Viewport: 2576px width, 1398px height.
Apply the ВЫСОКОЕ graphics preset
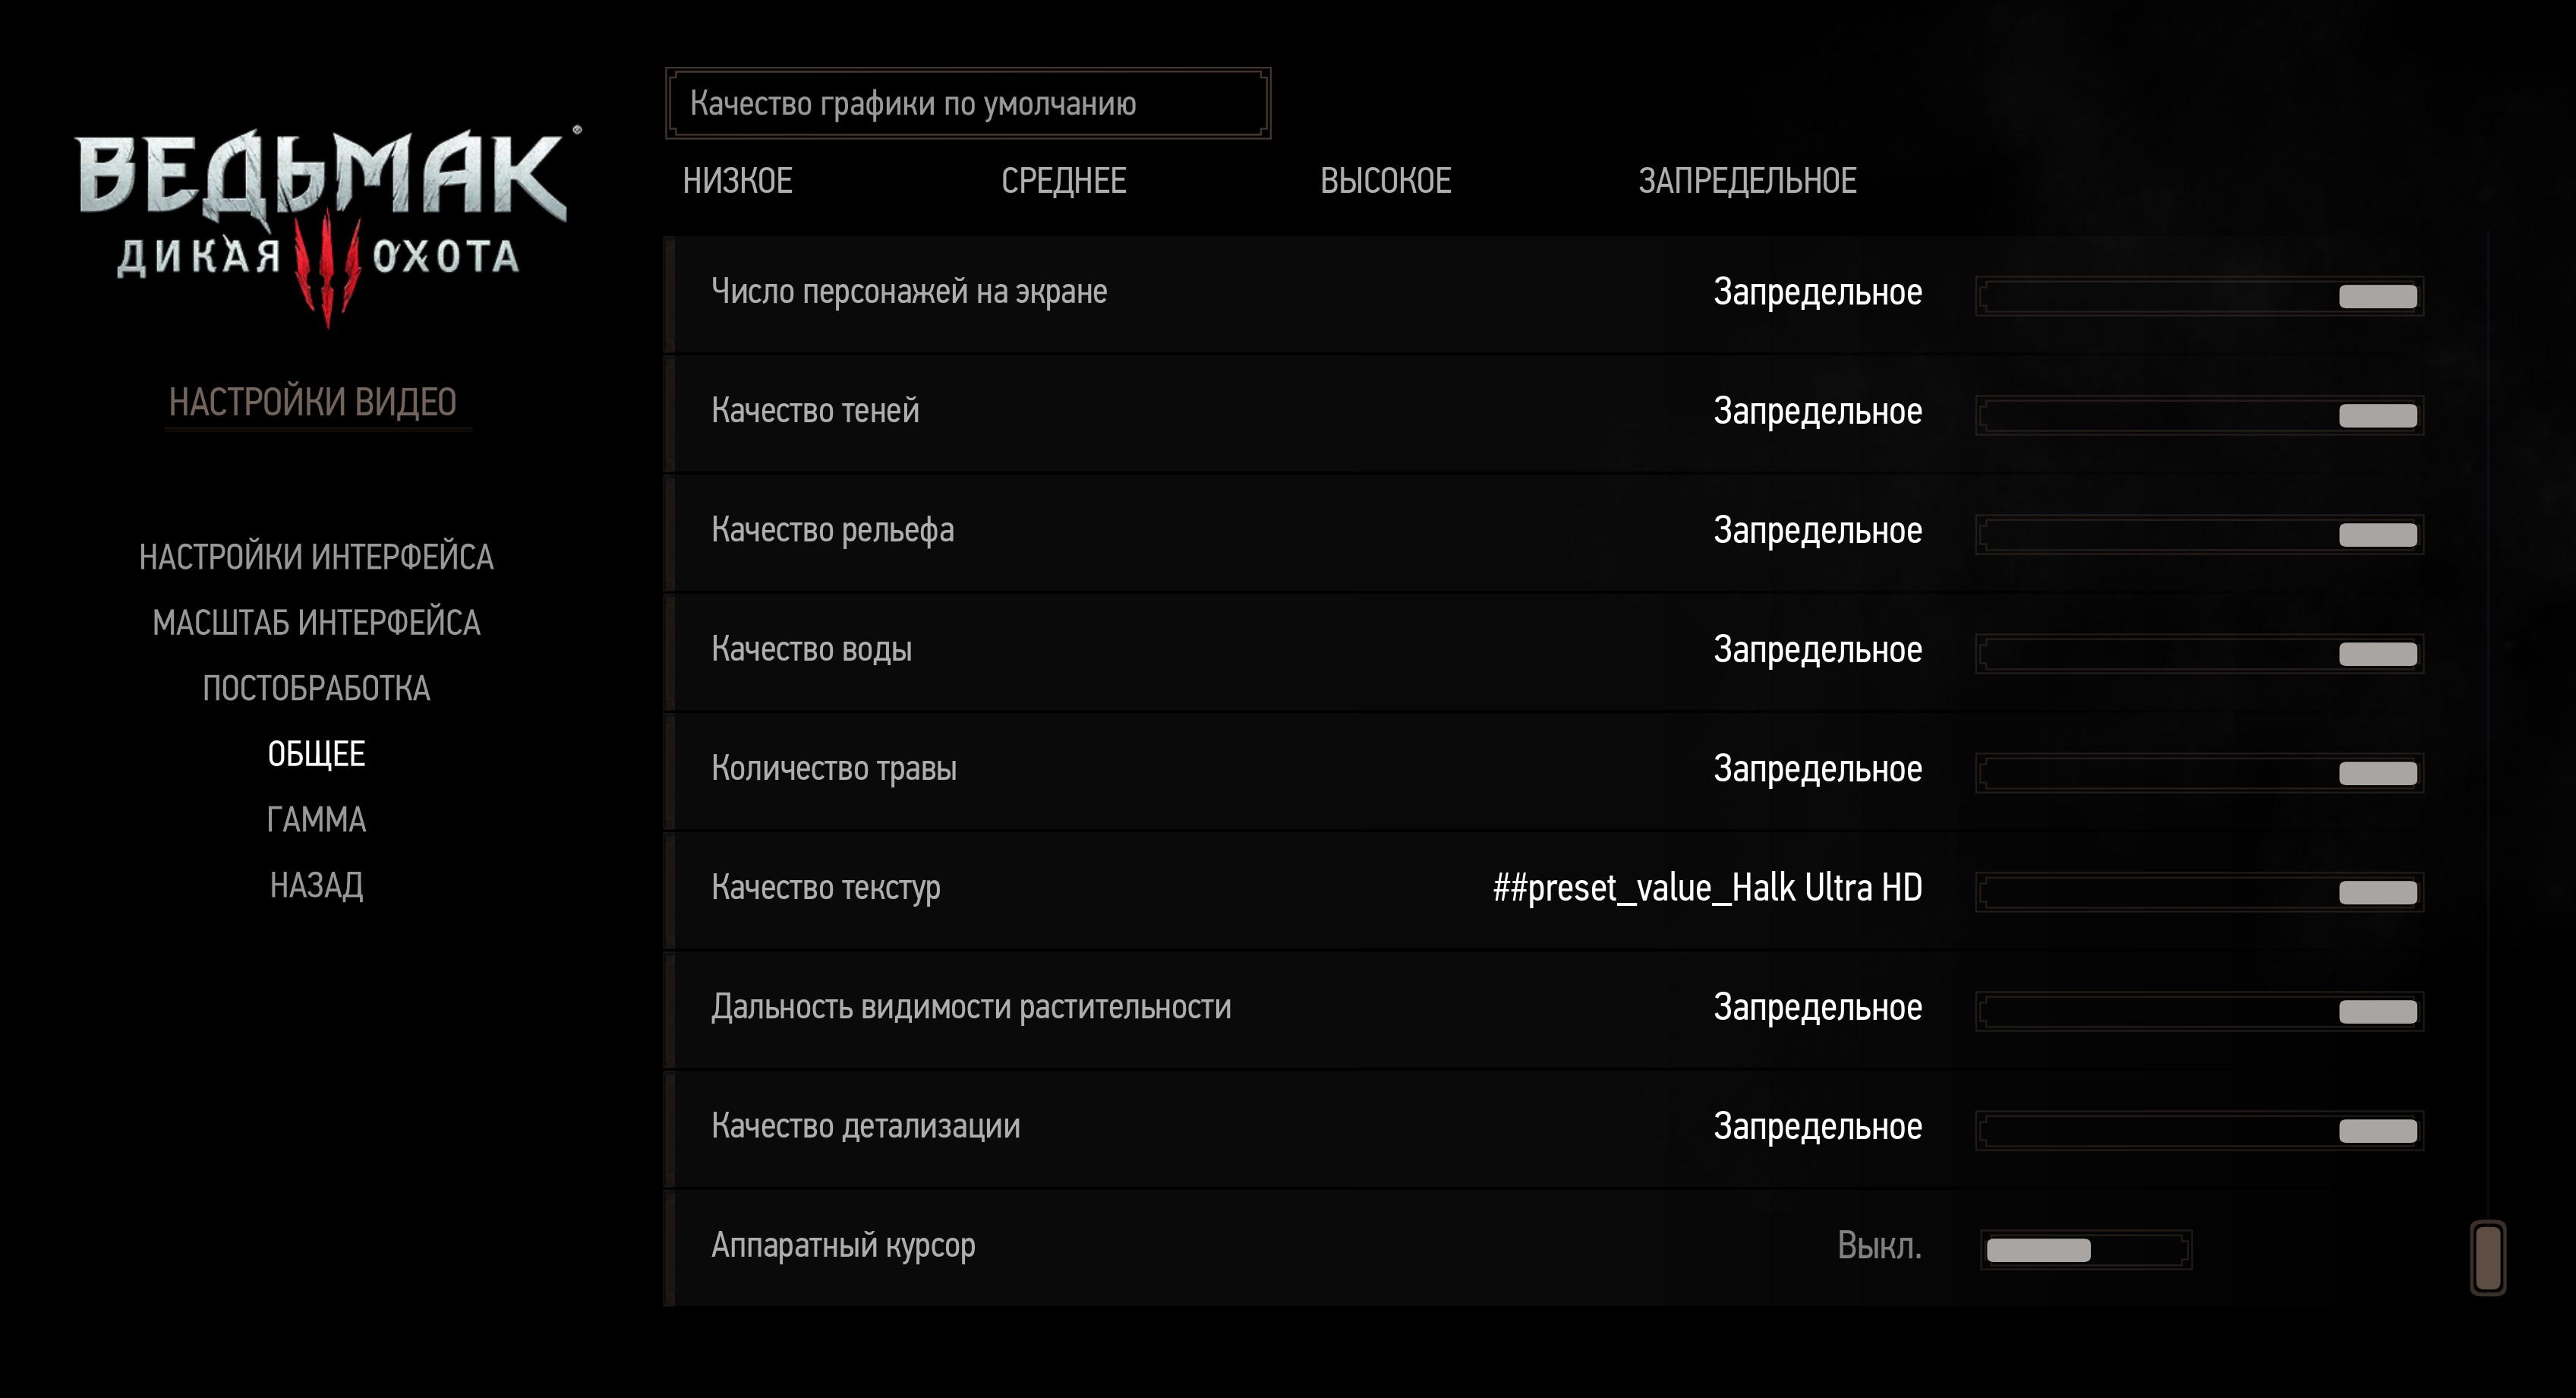point(1385,181)
